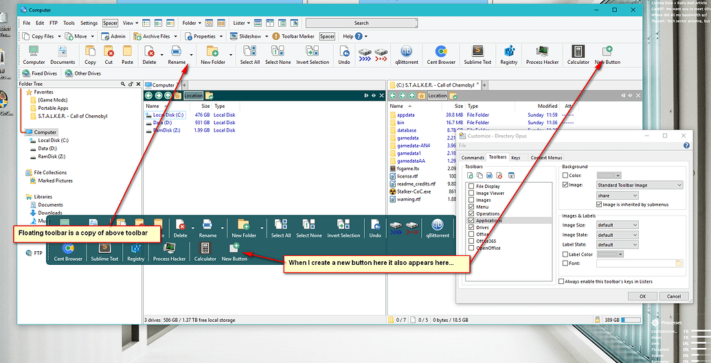Expand the Copy Files dropdown arrow
The width and height of the screenshot is (711, 363).
(x=58, y=36)
